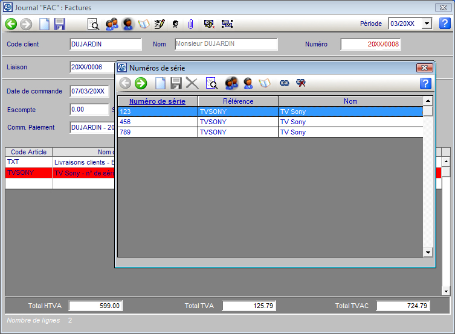This screenshot has height=334, width=455.
Task: Click the chain link icon in serial numbers dialog
Action: click(285, 83)
